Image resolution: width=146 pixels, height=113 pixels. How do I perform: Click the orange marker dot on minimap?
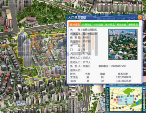click(117, 103)
